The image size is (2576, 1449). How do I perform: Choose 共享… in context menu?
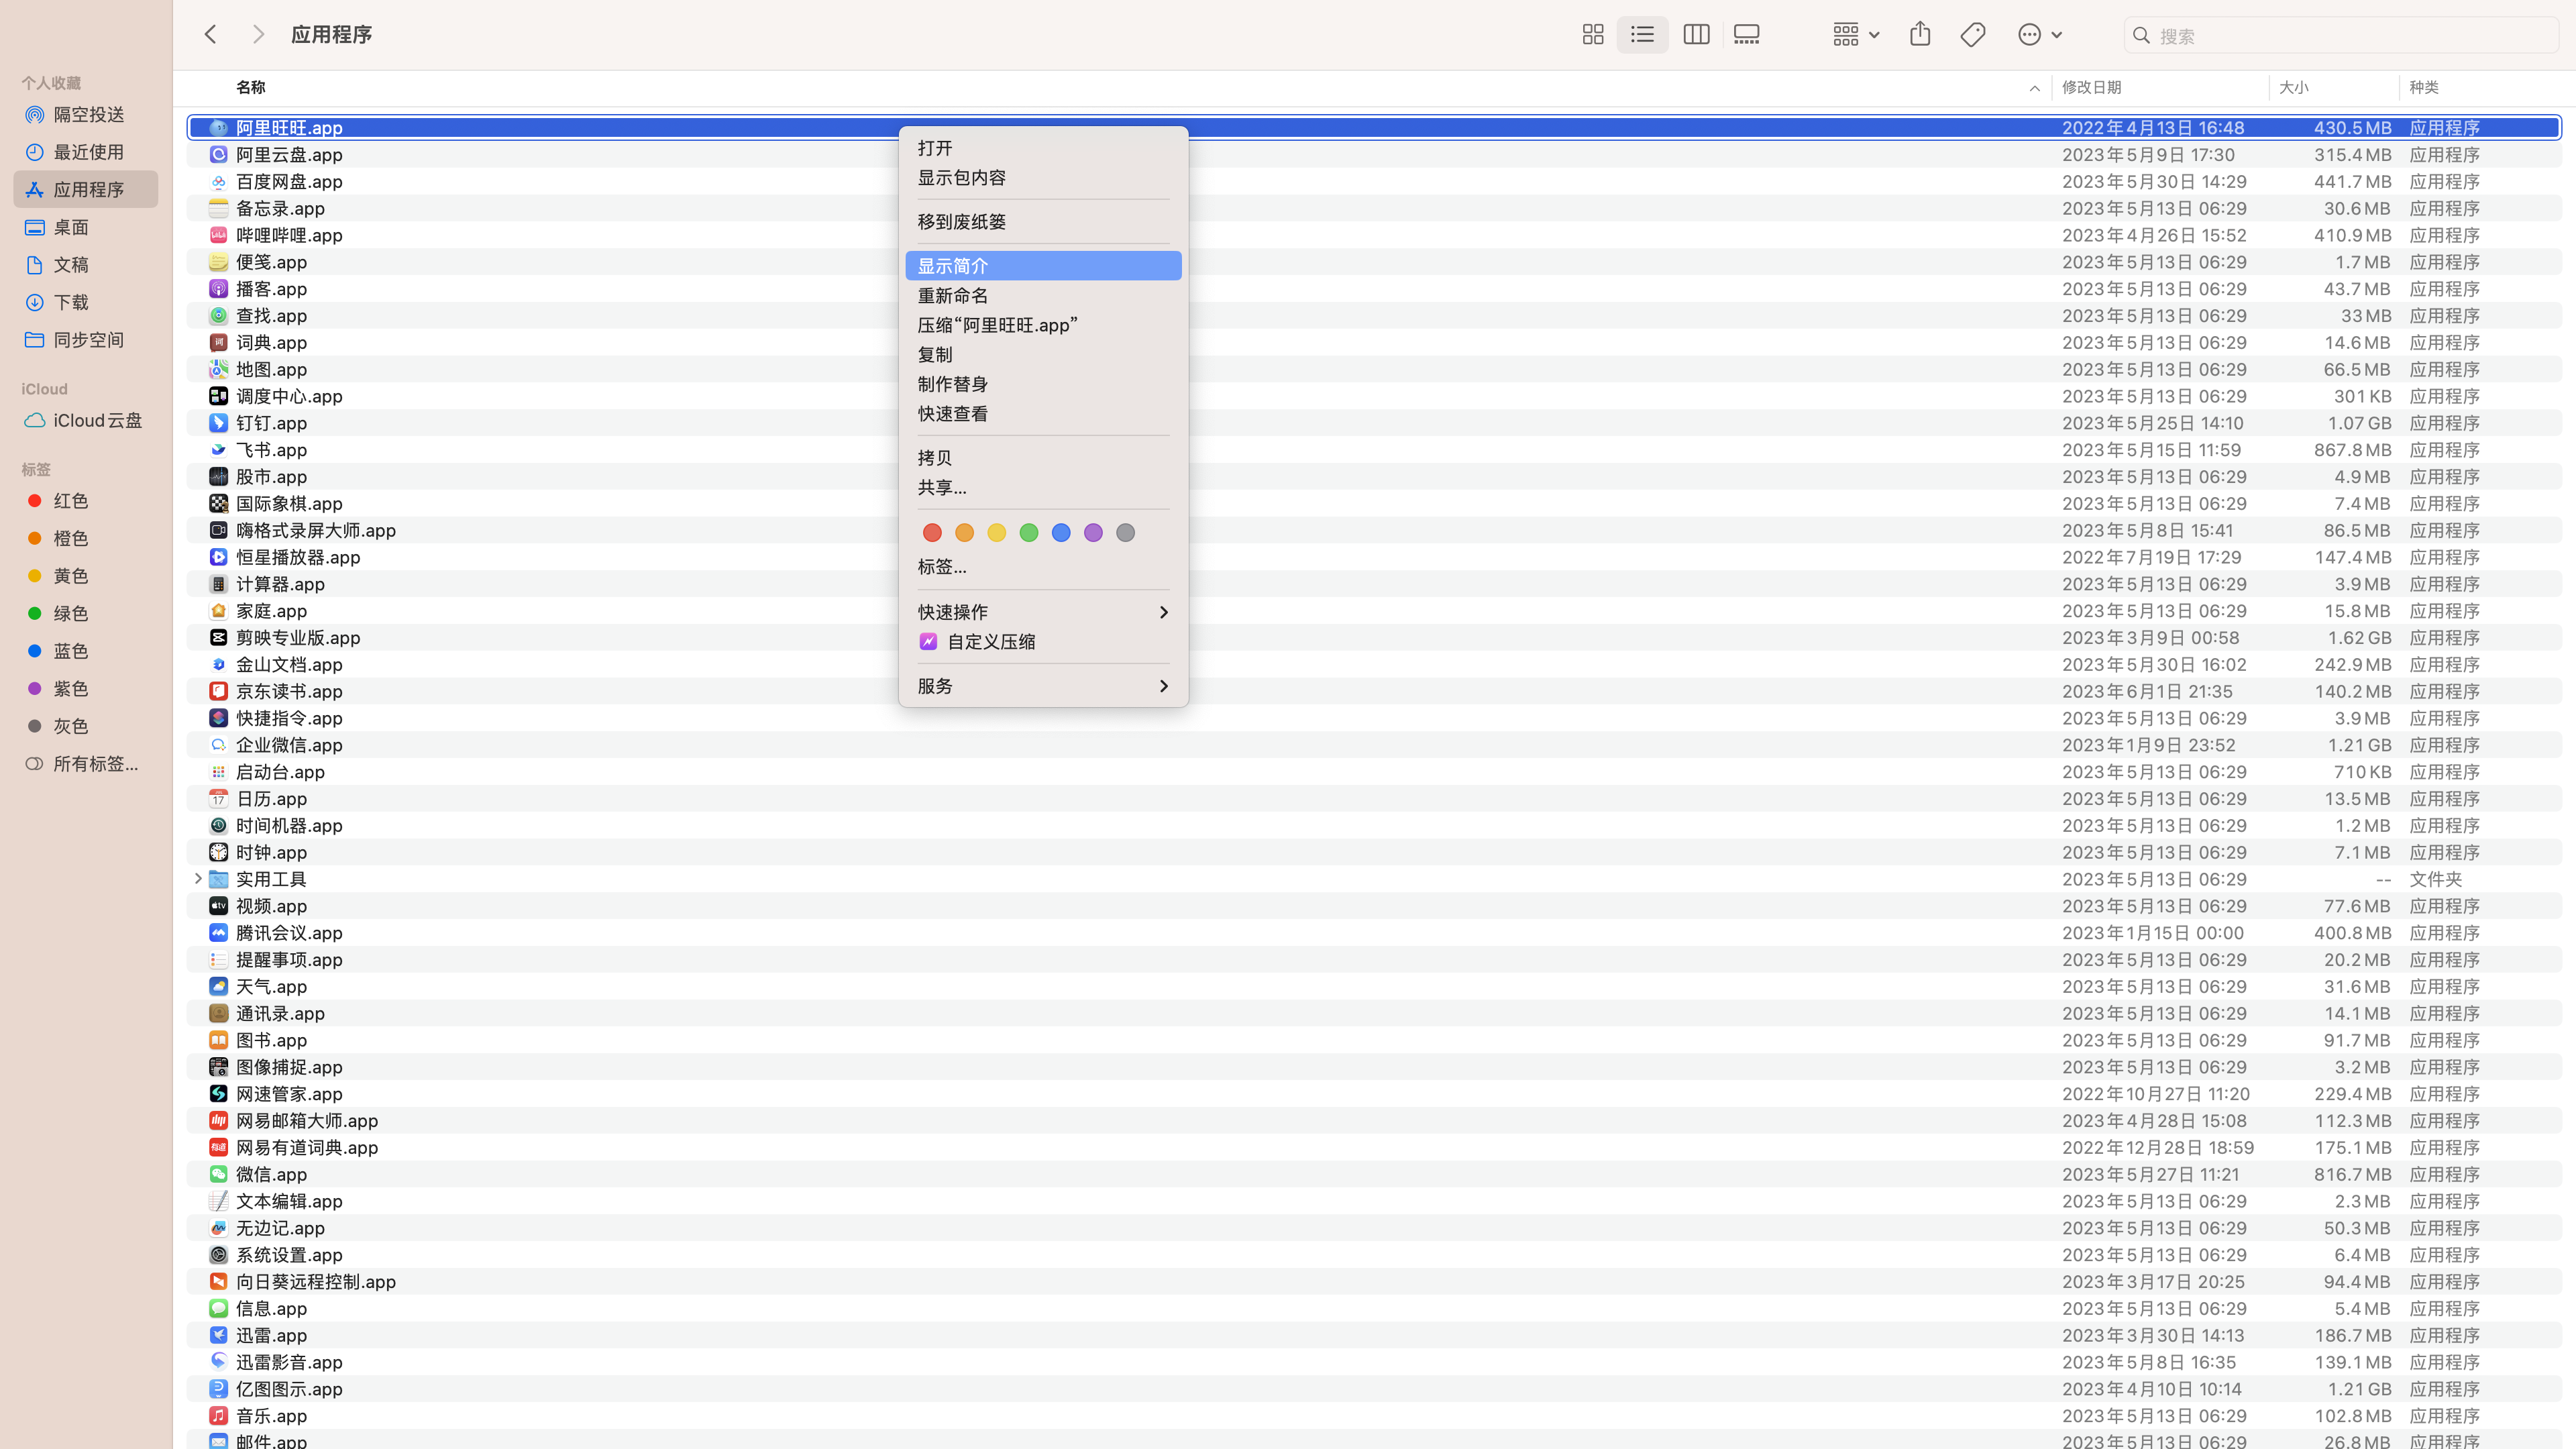click(1043, 488)
